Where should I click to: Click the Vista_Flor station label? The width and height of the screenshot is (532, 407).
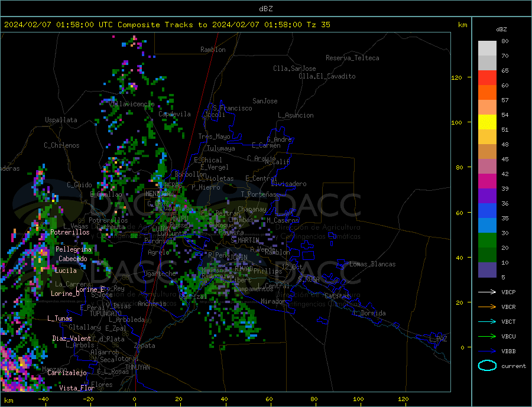[77, 388]
